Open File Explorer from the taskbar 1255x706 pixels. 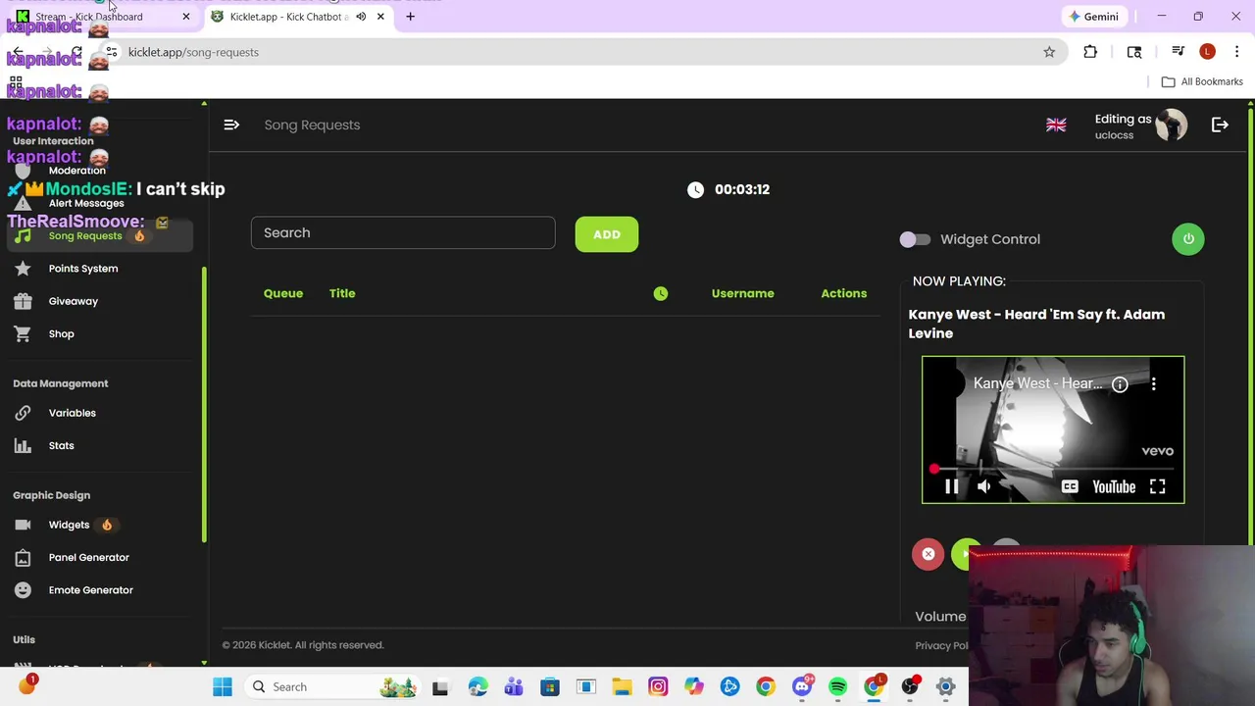click(622, 687)
